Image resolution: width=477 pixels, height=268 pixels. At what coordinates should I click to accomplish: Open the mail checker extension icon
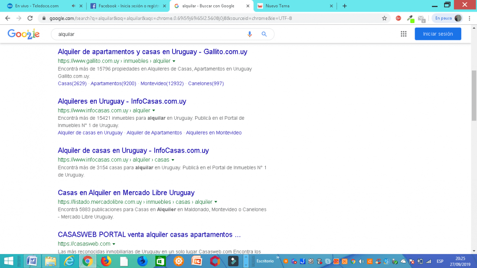tap(421, 19)
